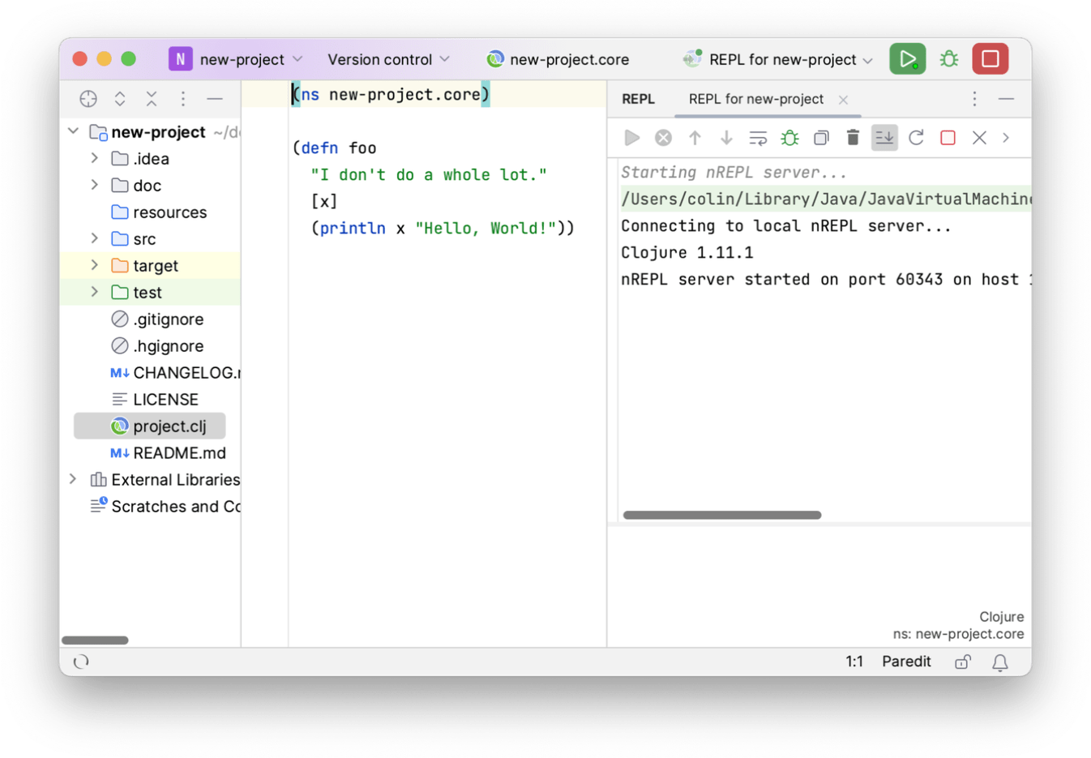Go to the next REPL history item
Image resolution: width=1091 pixels, height=758 pixels.
click(x=726, y=138)
